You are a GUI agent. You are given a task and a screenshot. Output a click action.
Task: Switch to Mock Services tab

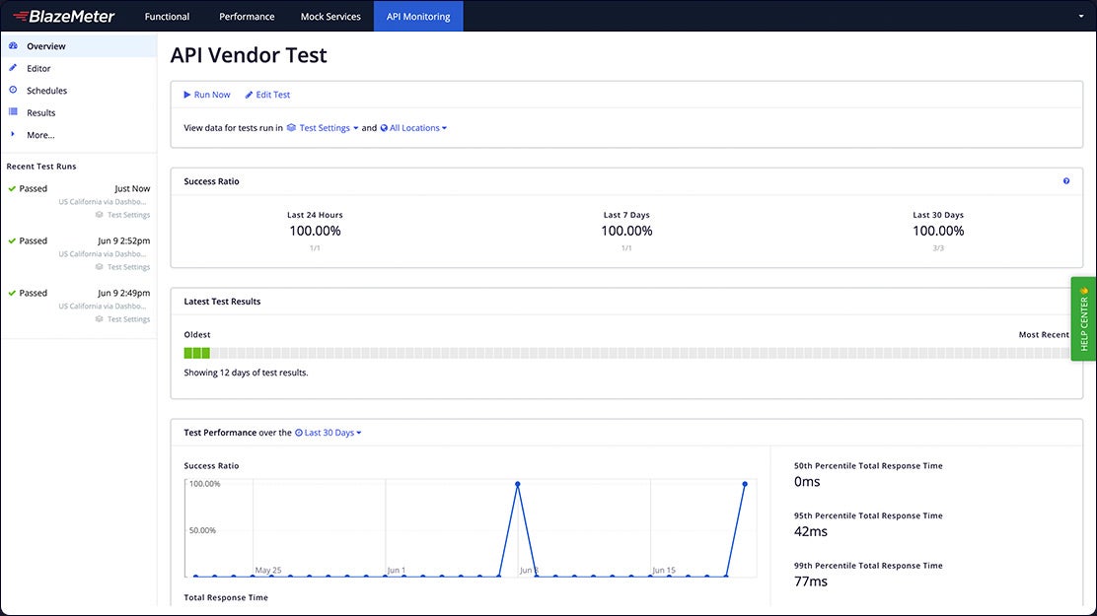pos(330,16)
